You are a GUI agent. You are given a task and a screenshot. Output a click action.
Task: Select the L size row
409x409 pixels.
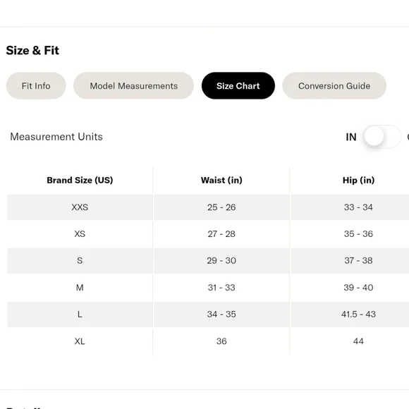[x=208, y=315]
